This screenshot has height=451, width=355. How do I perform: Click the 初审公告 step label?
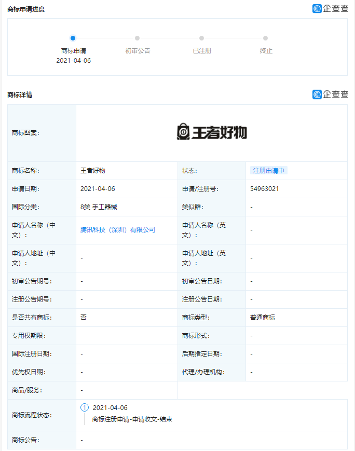(138, 51)
